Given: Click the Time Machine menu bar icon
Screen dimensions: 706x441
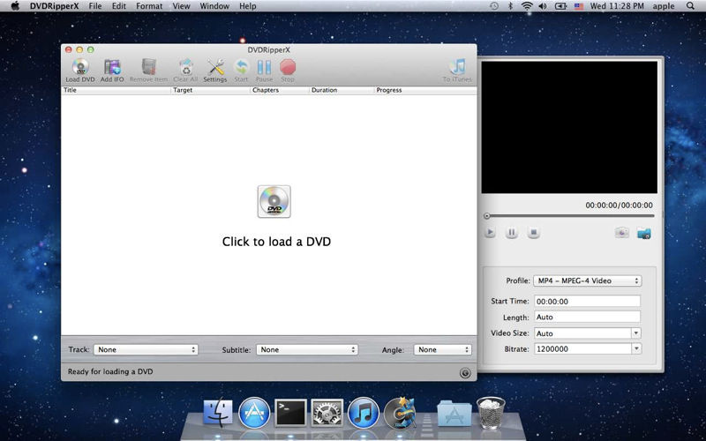Looking at the screenshot, I should (x=494, y=6).
